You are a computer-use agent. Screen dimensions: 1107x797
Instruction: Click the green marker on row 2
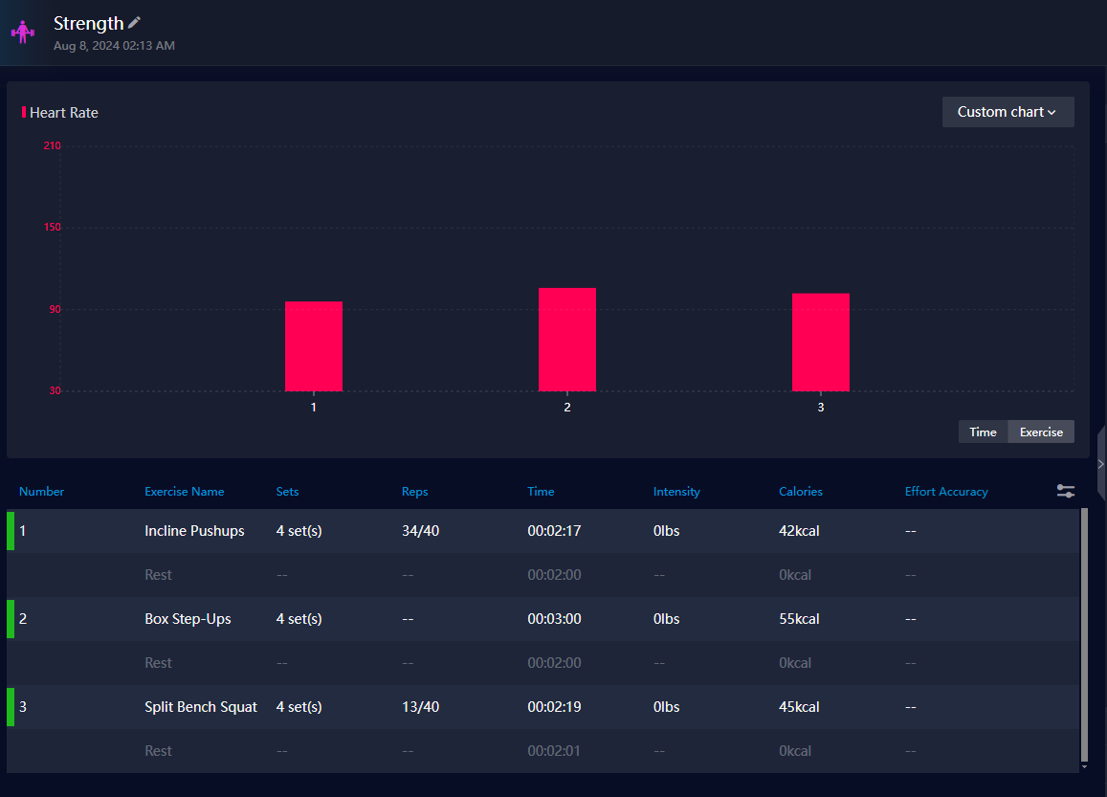[x=11, y=619]
